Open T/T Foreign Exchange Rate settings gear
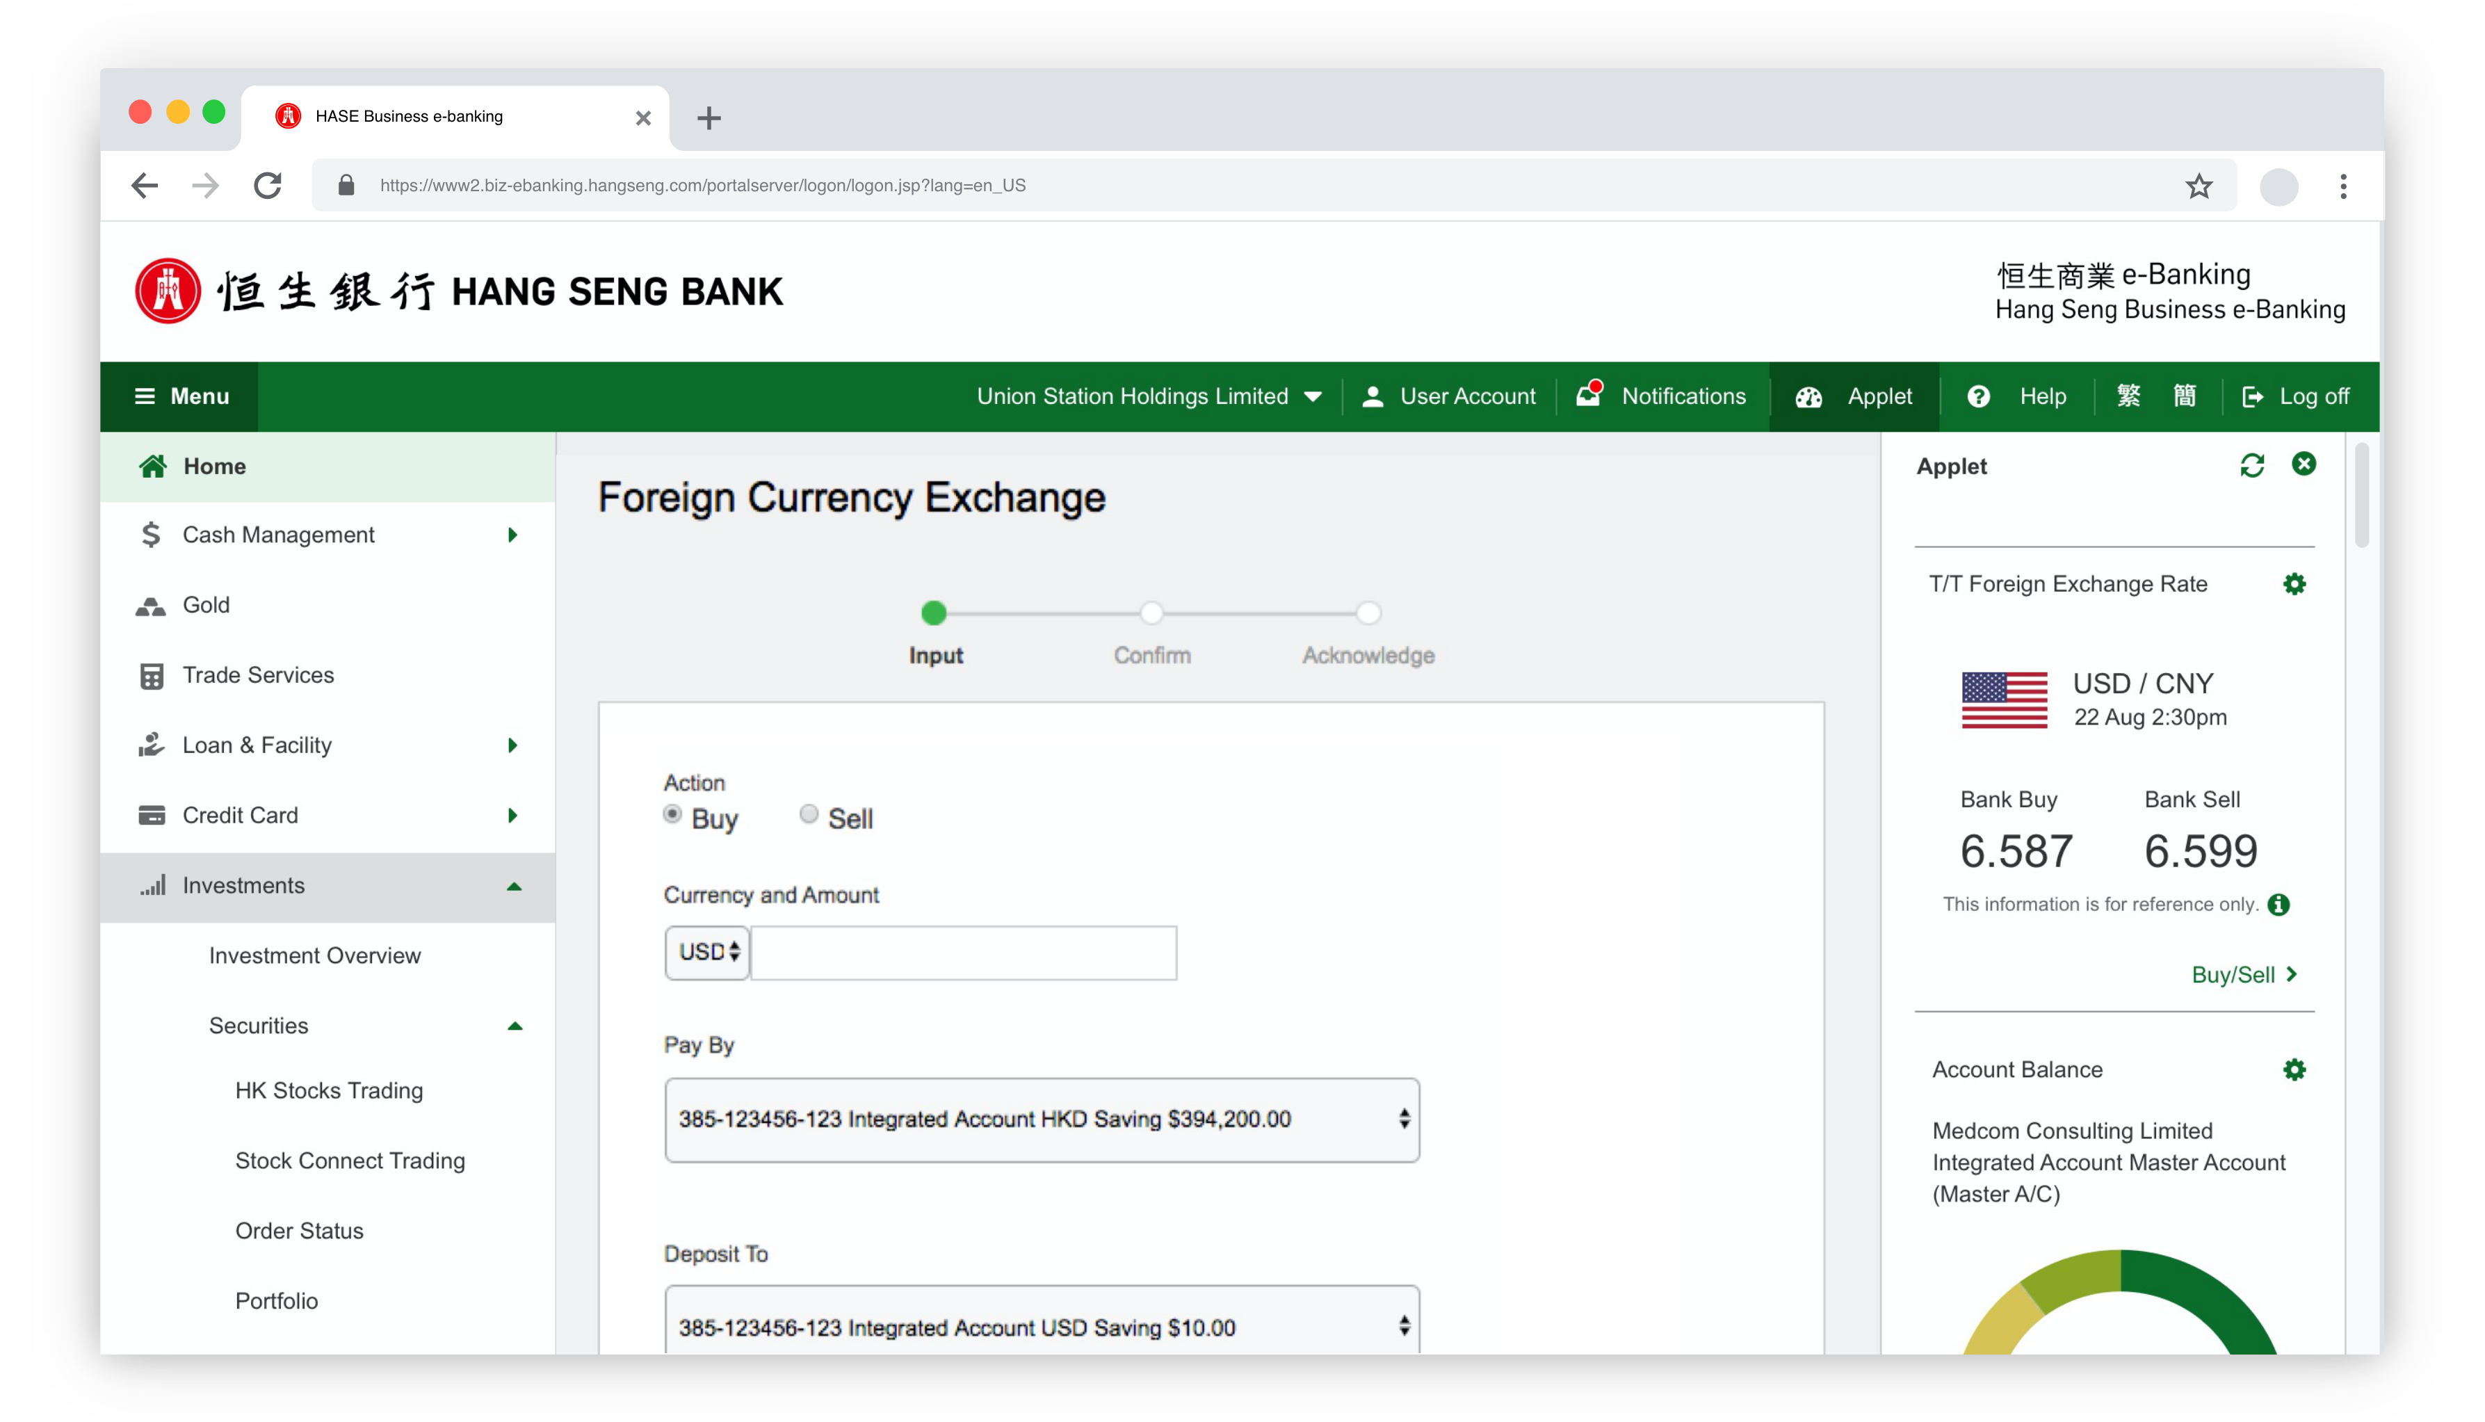Screen dimensions: 2485x1422 coord(2294,584)
